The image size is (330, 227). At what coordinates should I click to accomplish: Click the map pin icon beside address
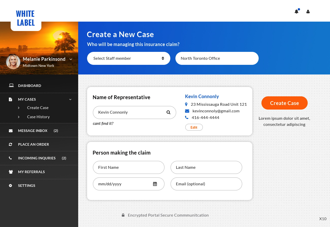point(186,104)
